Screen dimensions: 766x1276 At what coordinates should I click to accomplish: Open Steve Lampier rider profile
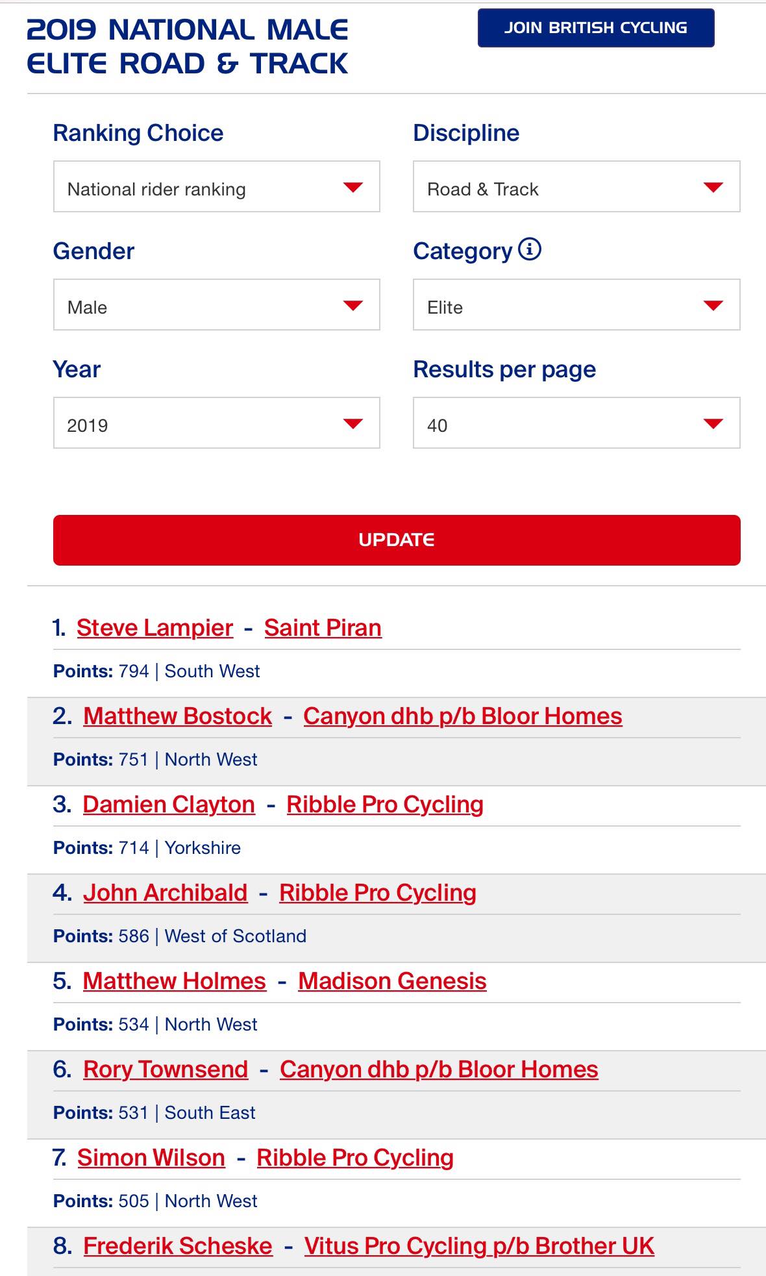coord(154,628)
